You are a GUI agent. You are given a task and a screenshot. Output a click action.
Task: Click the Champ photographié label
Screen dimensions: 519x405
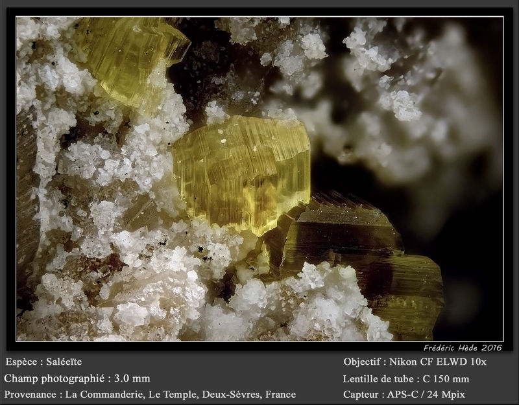tap(54, 378)
